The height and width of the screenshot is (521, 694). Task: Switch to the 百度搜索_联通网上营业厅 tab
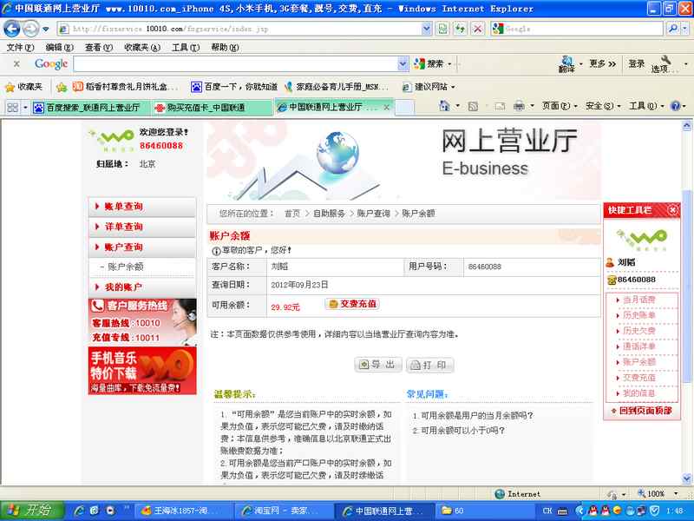point(91,107)
